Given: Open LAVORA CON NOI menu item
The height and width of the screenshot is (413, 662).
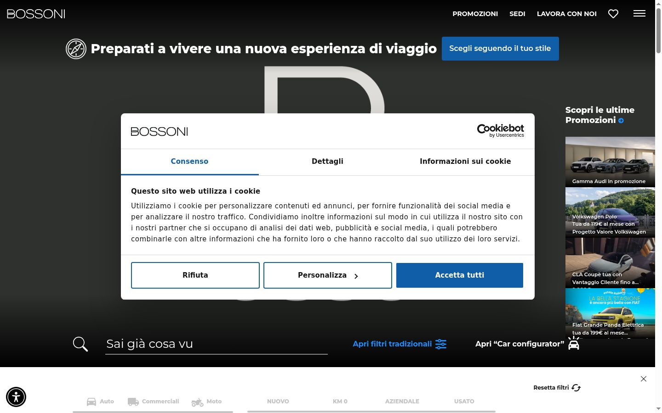Looking at the screenshot, I should click(x=567, y=14).
